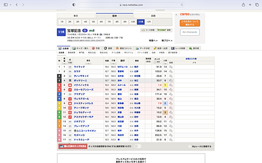Open the コース詳細 button

148,30
